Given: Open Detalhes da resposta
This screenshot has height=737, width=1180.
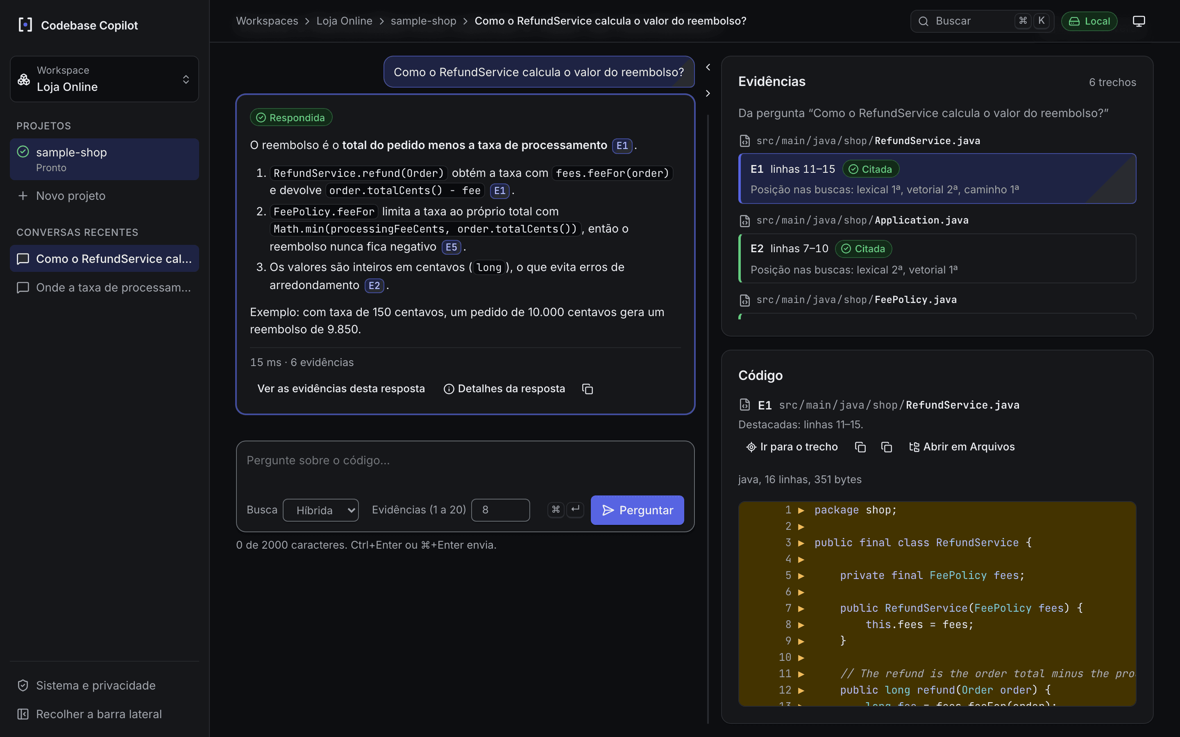Looking at the screenshot, I should point(504,389).
